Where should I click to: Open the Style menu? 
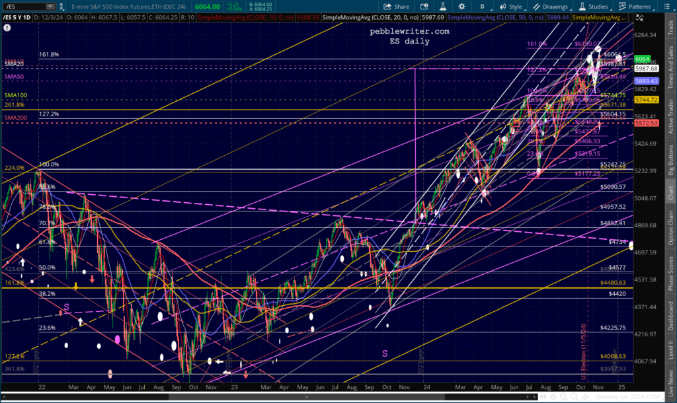(x=511, y=7)
